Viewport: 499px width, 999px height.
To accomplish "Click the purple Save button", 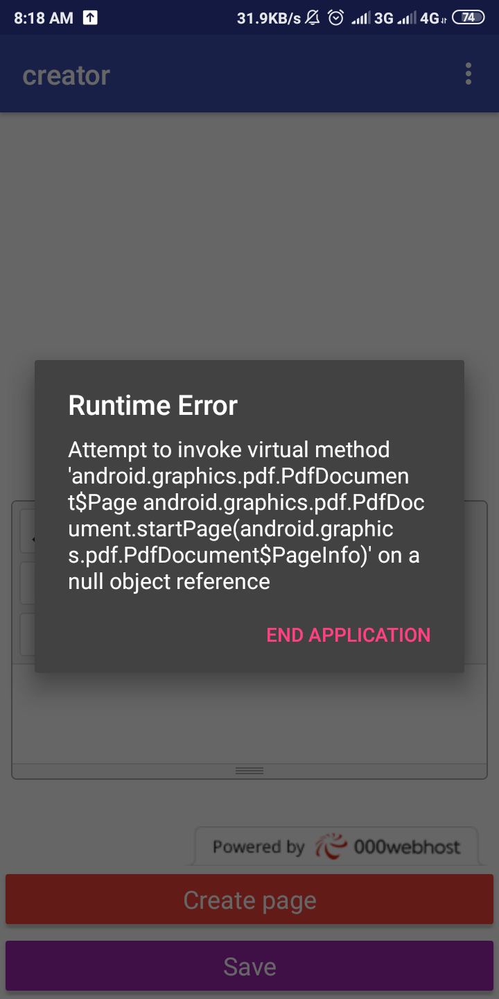I will coord(249,966).
